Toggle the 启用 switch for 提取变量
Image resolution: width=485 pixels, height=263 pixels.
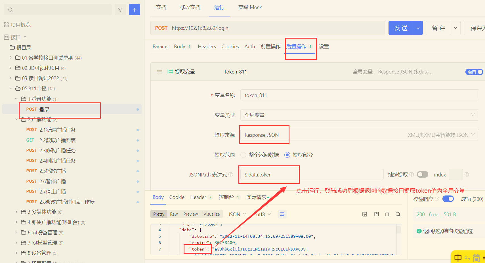(474, 72)
